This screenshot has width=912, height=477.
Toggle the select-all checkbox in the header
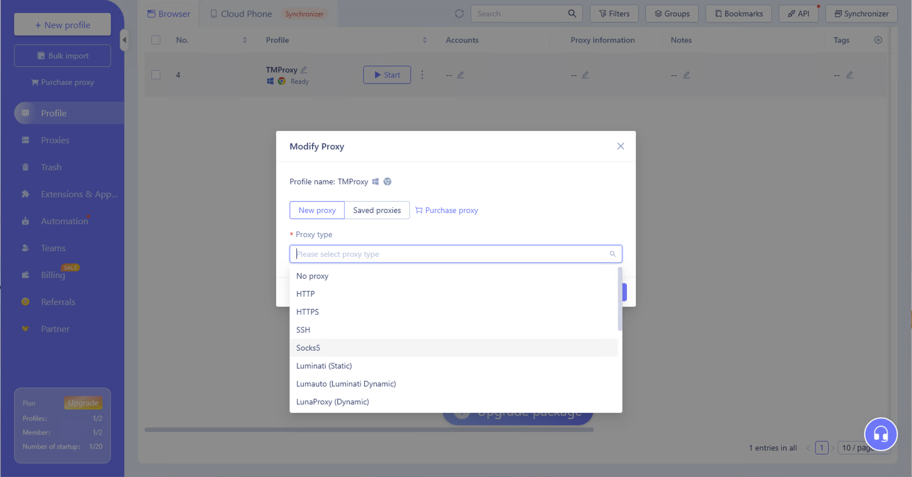[156, 40]
